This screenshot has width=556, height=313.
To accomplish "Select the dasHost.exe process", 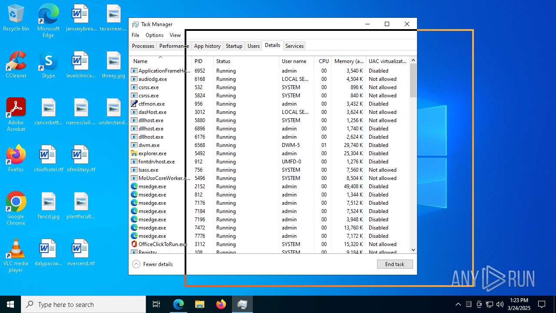I will (269, 112).
